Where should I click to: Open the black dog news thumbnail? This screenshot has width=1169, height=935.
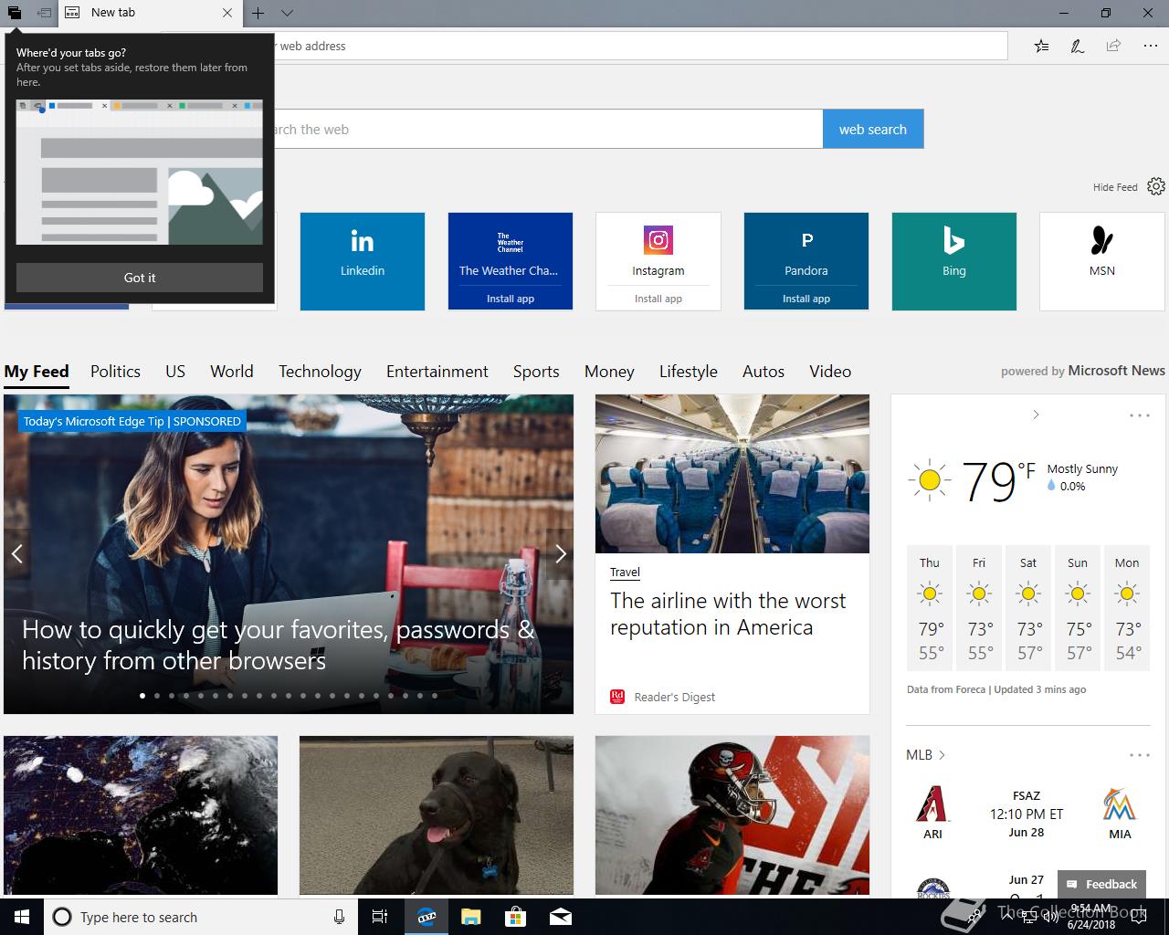(x=437, y=815)
